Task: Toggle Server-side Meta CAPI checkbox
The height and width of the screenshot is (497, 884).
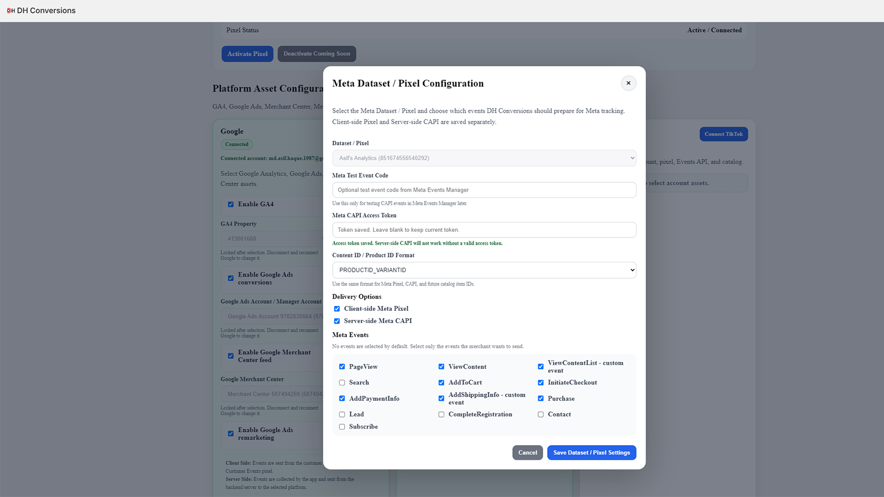Action: (x=337, y=321)
